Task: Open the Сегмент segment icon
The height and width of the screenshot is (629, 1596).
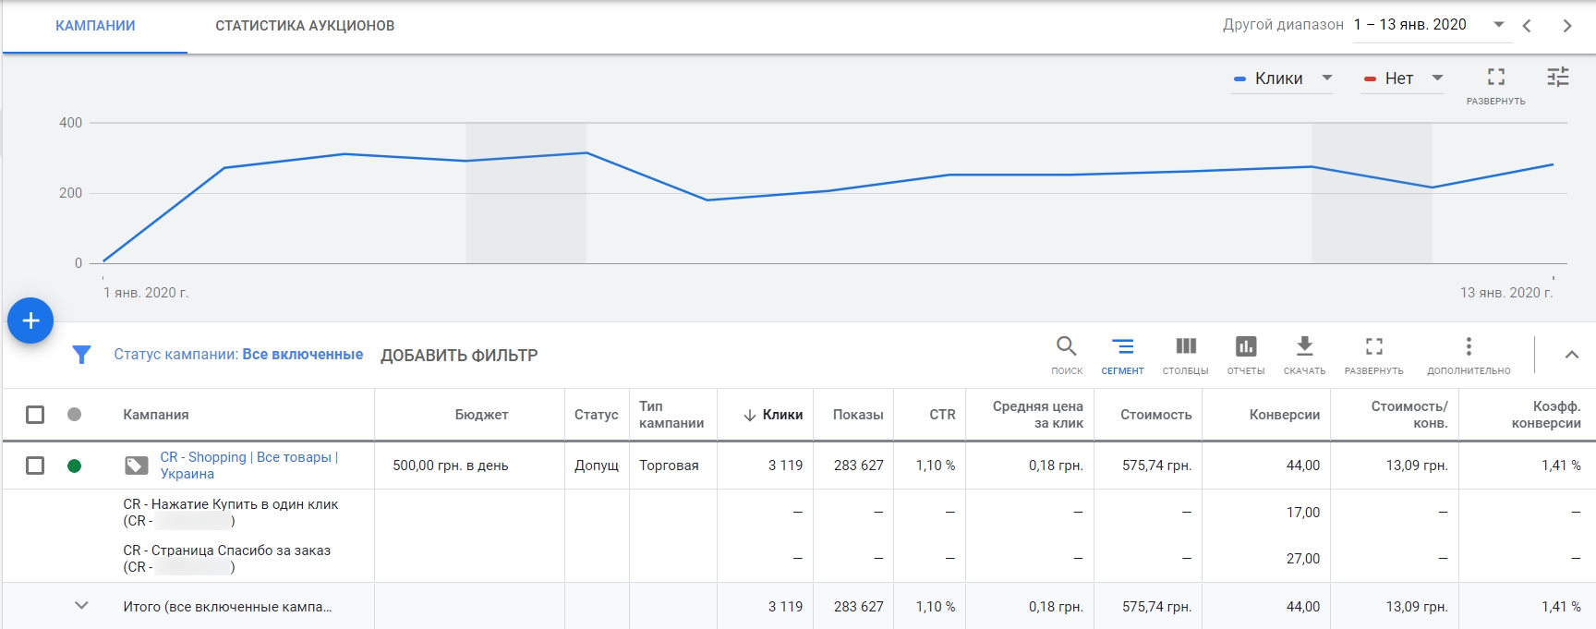Action: click(1122, 346)
